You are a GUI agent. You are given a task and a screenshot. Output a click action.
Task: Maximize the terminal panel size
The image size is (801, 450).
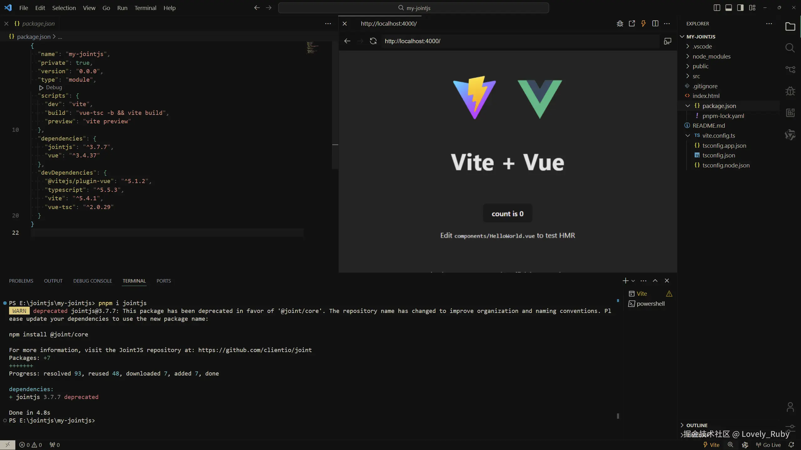(655, 281)
